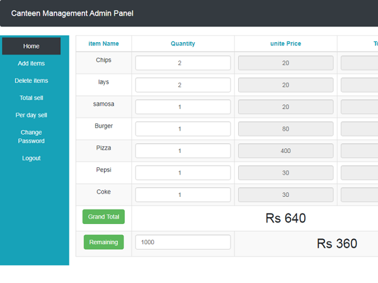Click the Grand Total button

point(104,216)
